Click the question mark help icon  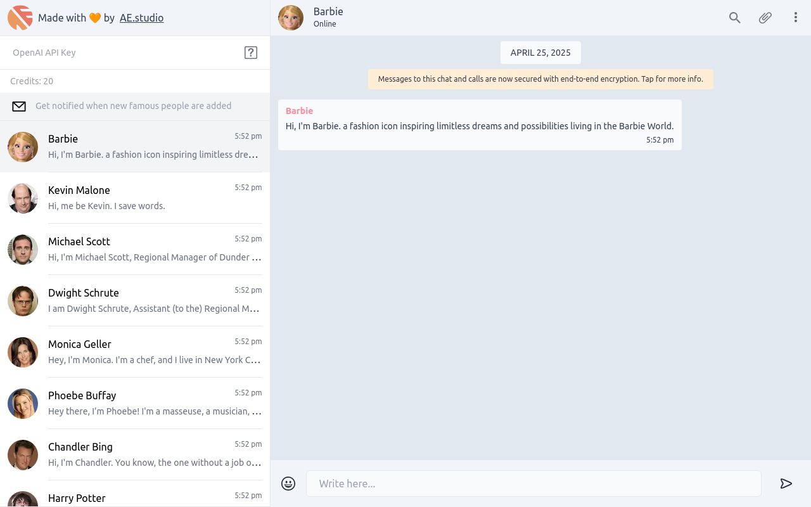pos(251,53)
